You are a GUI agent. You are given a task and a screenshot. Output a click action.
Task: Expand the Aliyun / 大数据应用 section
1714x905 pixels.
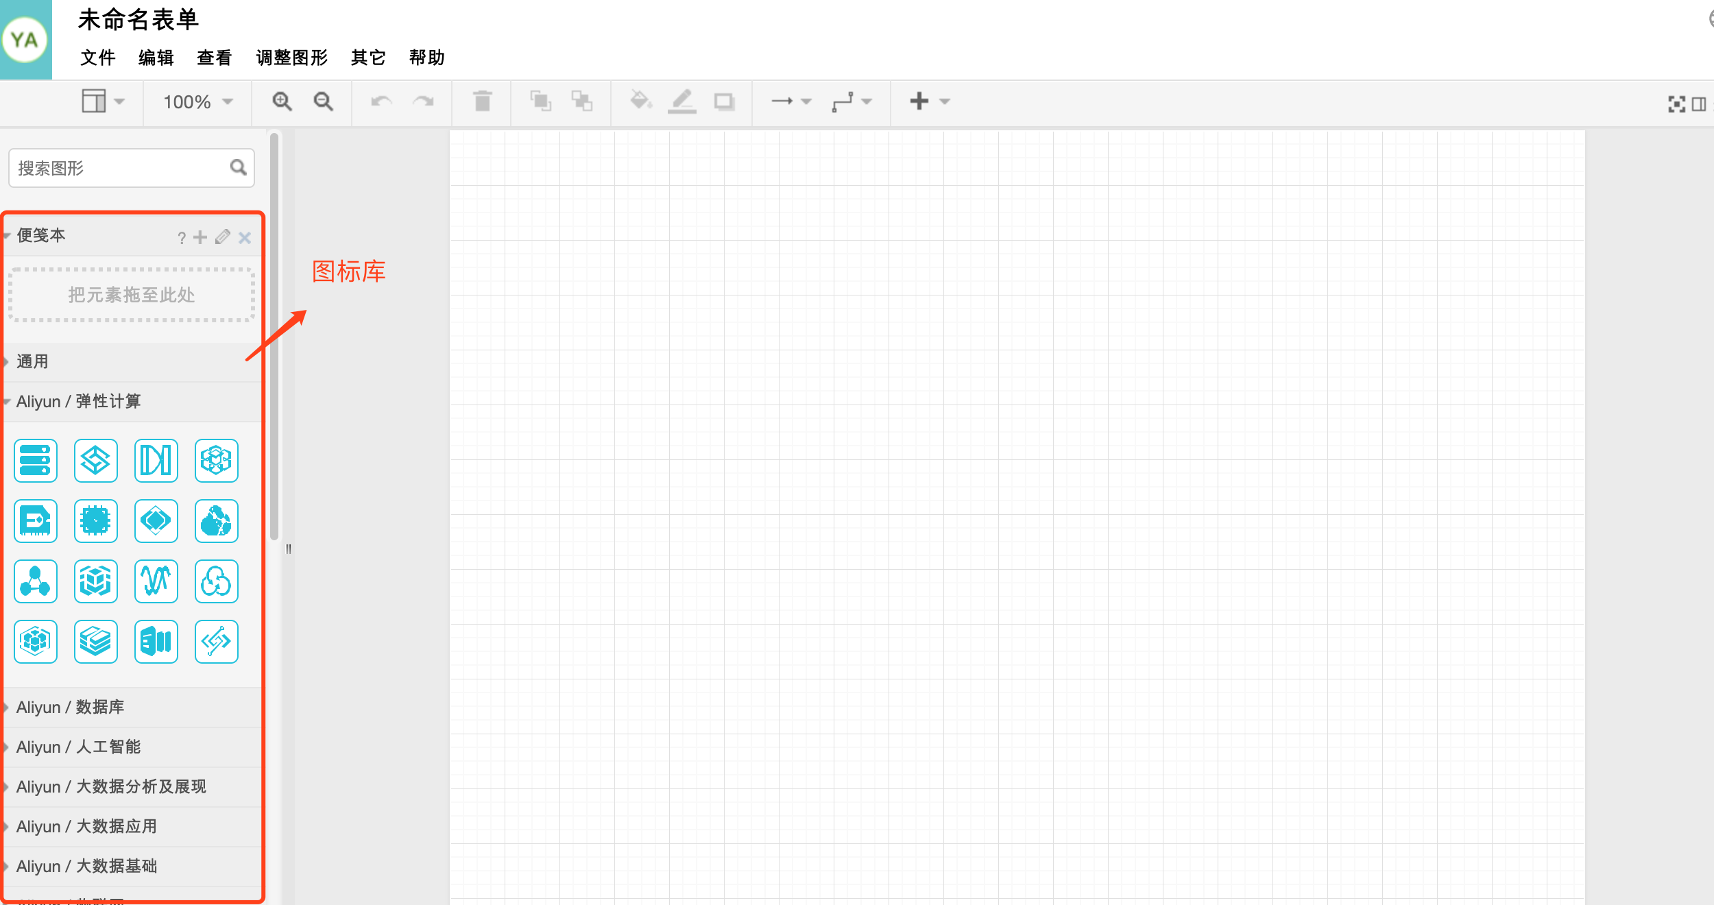[132, 826]
